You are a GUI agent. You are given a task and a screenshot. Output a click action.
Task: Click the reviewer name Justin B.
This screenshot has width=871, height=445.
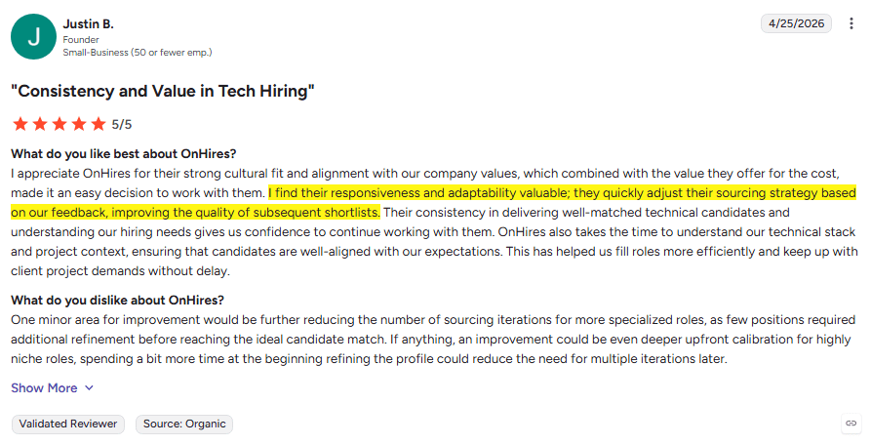[89, 23]
